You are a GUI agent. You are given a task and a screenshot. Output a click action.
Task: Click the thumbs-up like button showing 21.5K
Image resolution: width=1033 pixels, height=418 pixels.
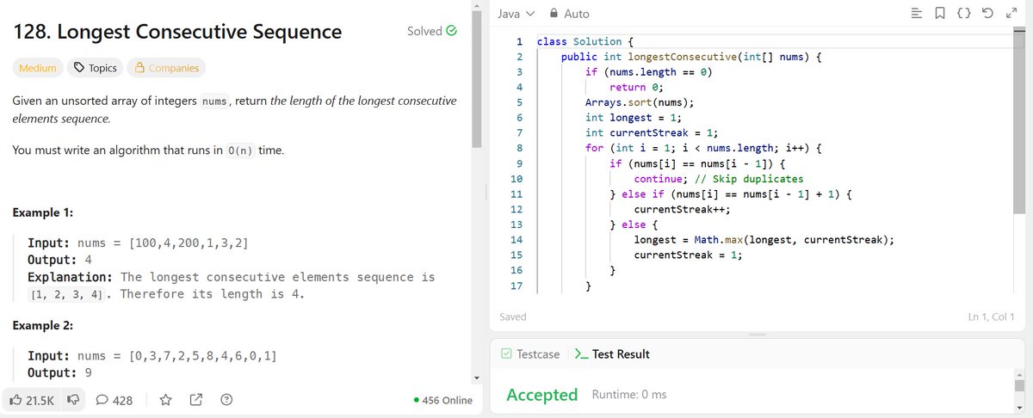[32, 400]
